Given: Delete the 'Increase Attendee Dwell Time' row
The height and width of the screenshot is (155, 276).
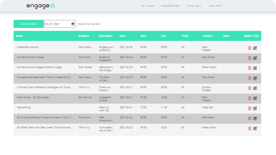Looking at the screenshot, I should [250, 78].
